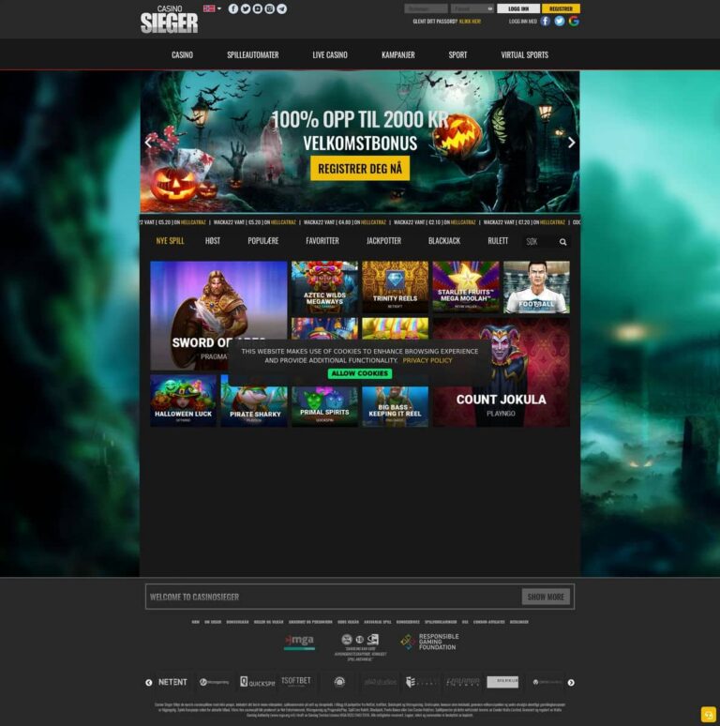The width and height of the screenshot is (720, 726).
Task: Select the Favoritter games tab
Action: pos(322,241)
